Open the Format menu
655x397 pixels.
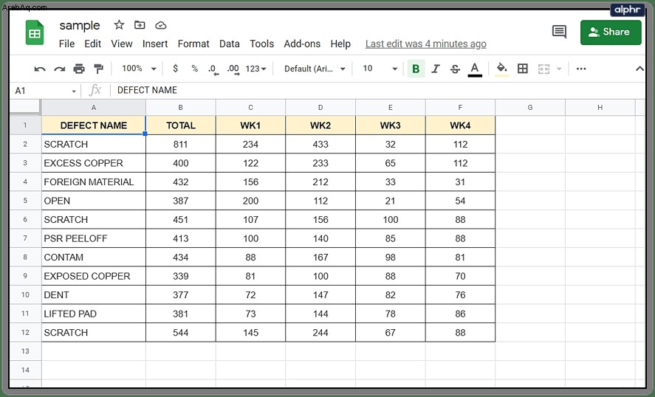tap(193, 44)
